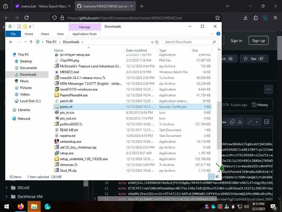This screenshot has width=282, height=212.
Task: Click the New folder quick access icon
Action: pos(25,27)
